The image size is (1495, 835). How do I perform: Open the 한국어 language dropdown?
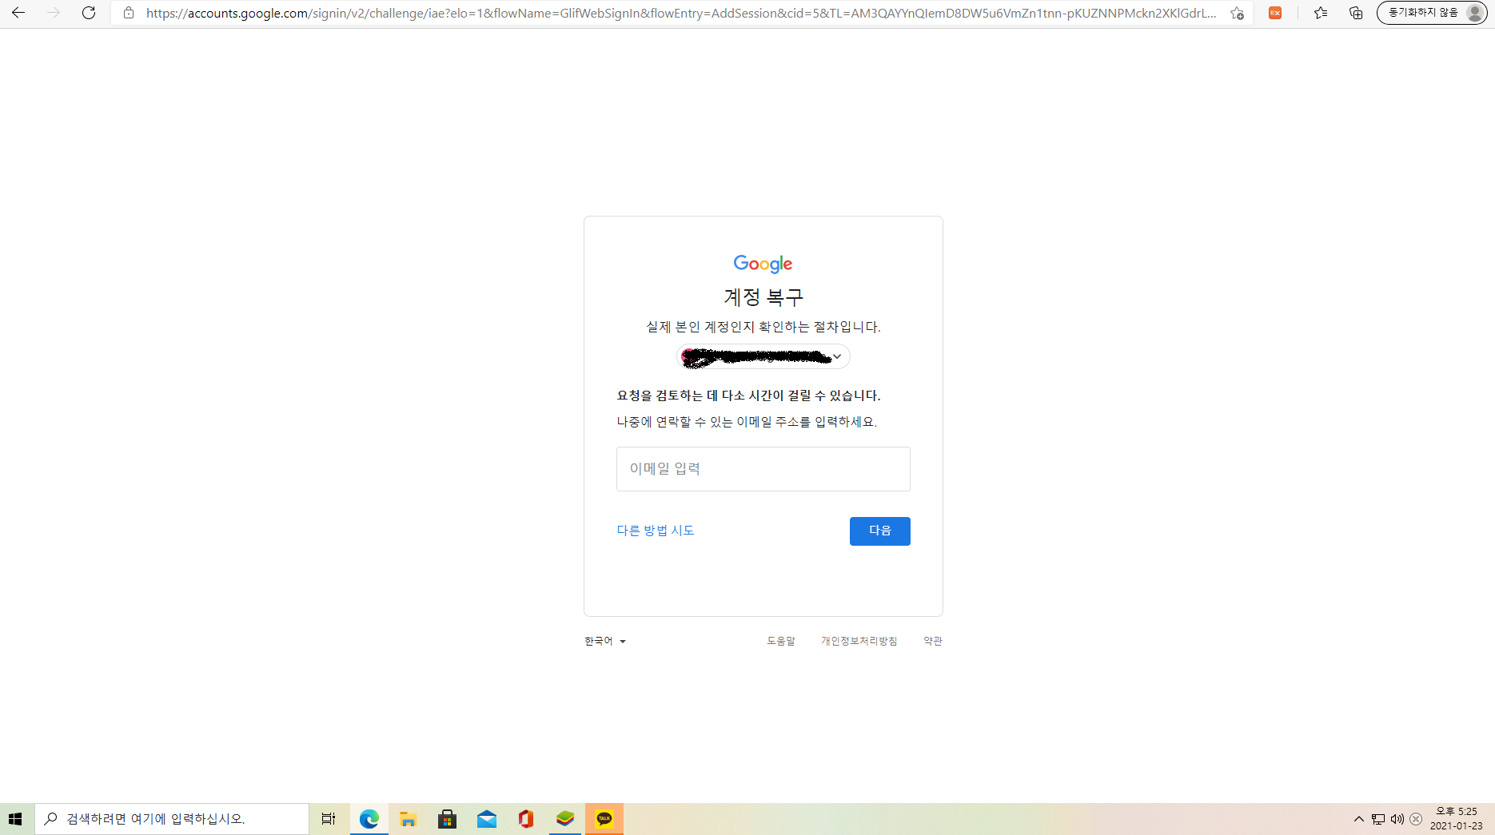[605, 640]
